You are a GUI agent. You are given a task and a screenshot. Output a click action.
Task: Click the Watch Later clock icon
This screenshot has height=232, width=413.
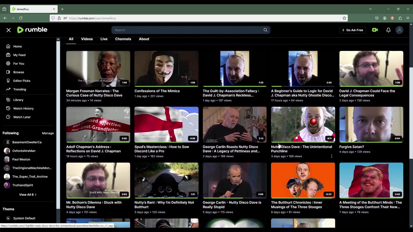click(8, 117)
